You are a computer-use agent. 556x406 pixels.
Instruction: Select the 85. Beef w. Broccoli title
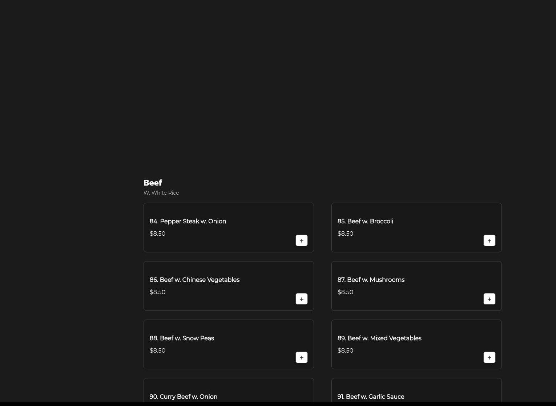365,221
